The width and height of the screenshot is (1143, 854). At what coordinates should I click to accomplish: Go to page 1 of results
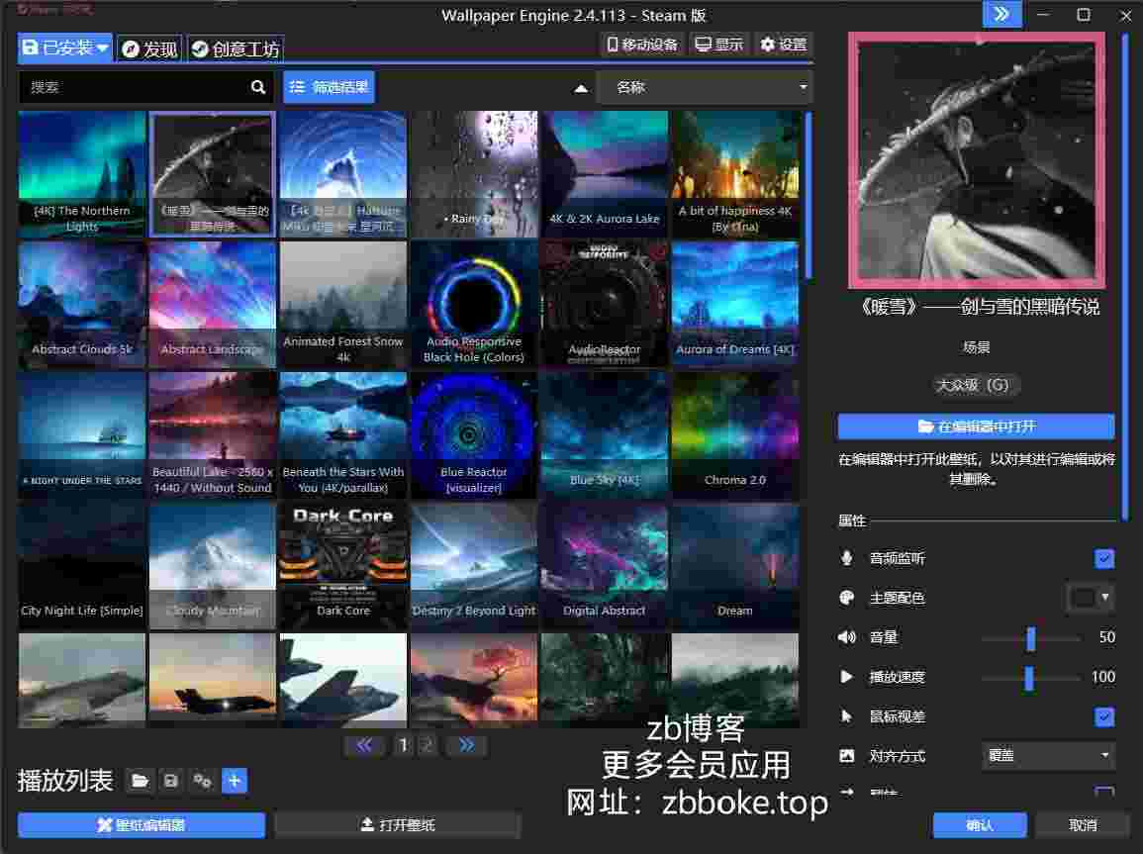403,745
